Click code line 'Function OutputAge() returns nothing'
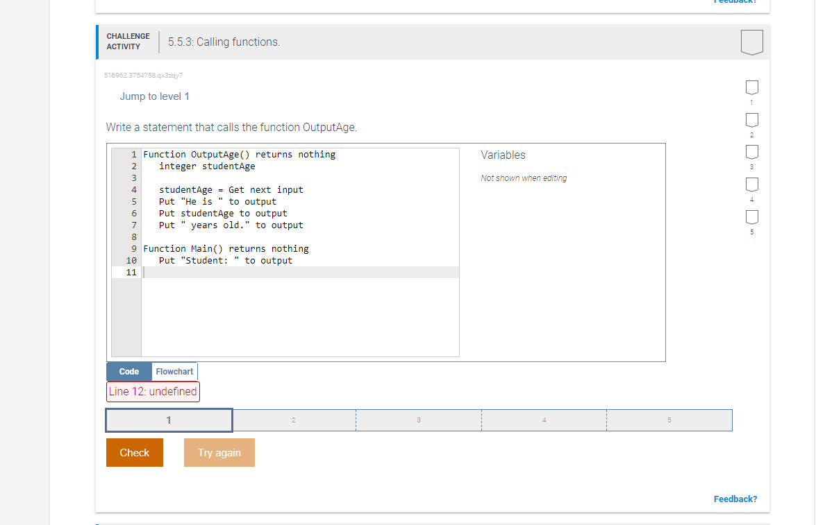Image resolution: width=816 pixels, height=525 pixels. (x=240, y=155)
